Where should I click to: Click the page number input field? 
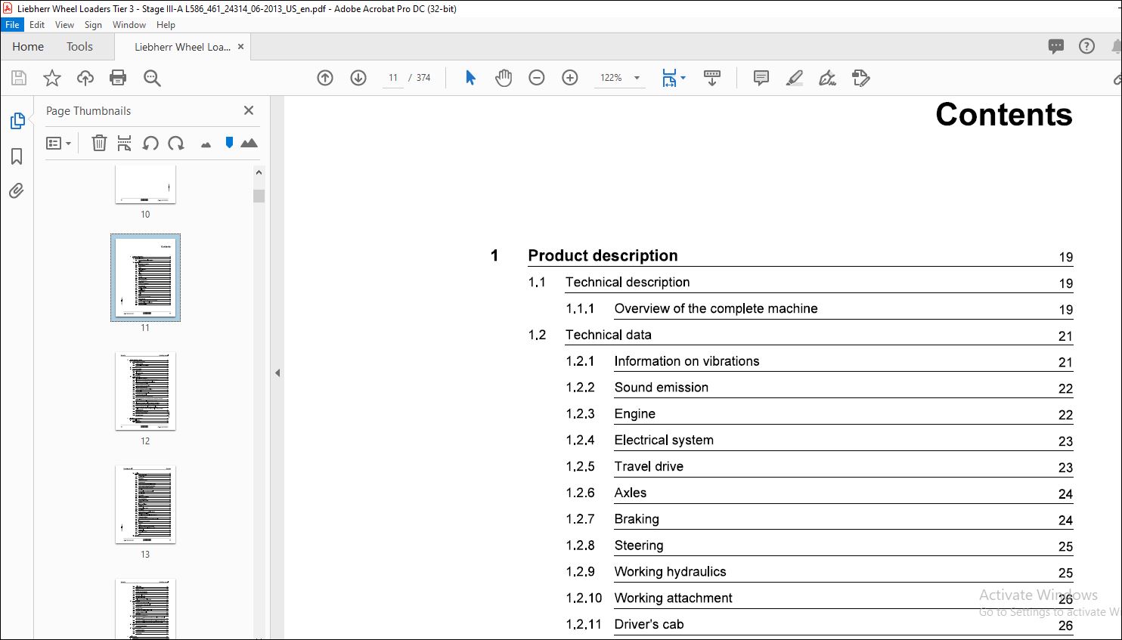click(393, 78)
